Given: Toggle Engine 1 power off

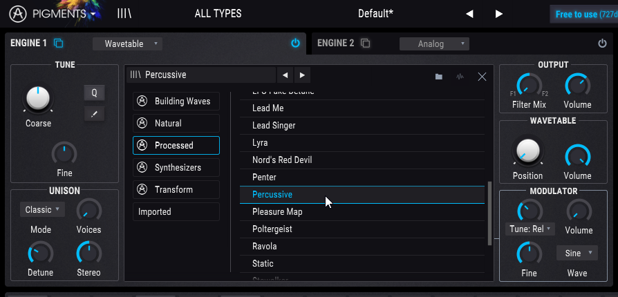Looking at the screenshot, I should 295,44.
